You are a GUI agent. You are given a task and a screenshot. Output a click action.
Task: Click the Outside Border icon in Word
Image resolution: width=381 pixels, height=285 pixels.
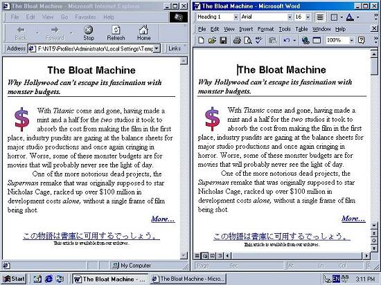click(x=334, y=17)
